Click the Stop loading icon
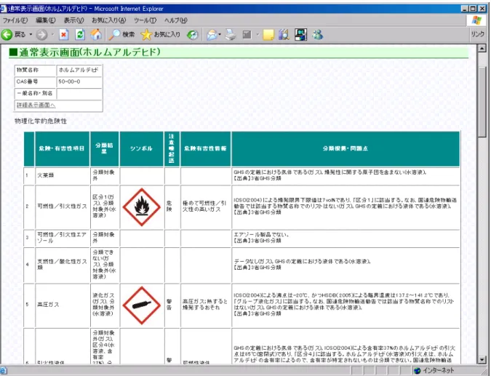The width and height of the screenshot is (491, 376). click(63, 35)
